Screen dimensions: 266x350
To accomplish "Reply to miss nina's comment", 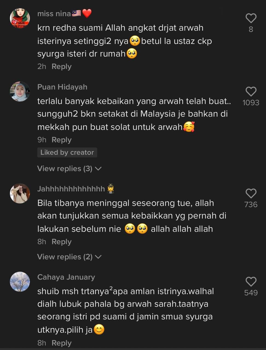I will pos(62,67).
